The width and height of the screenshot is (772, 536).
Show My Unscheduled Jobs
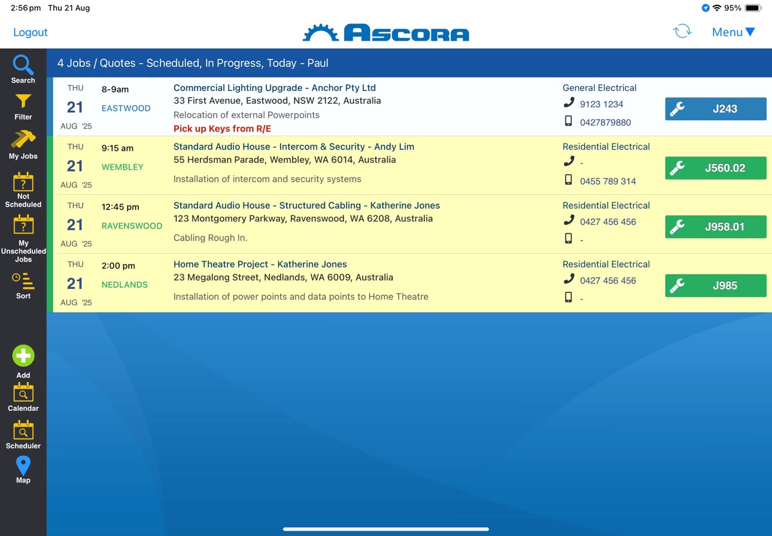(x=23, y=239)
